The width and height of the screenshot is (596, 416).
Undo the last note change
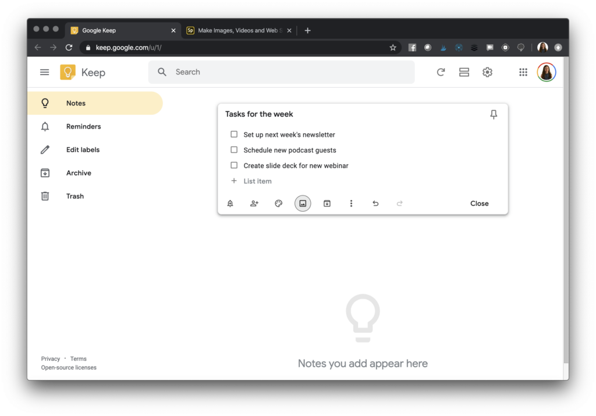375,203
